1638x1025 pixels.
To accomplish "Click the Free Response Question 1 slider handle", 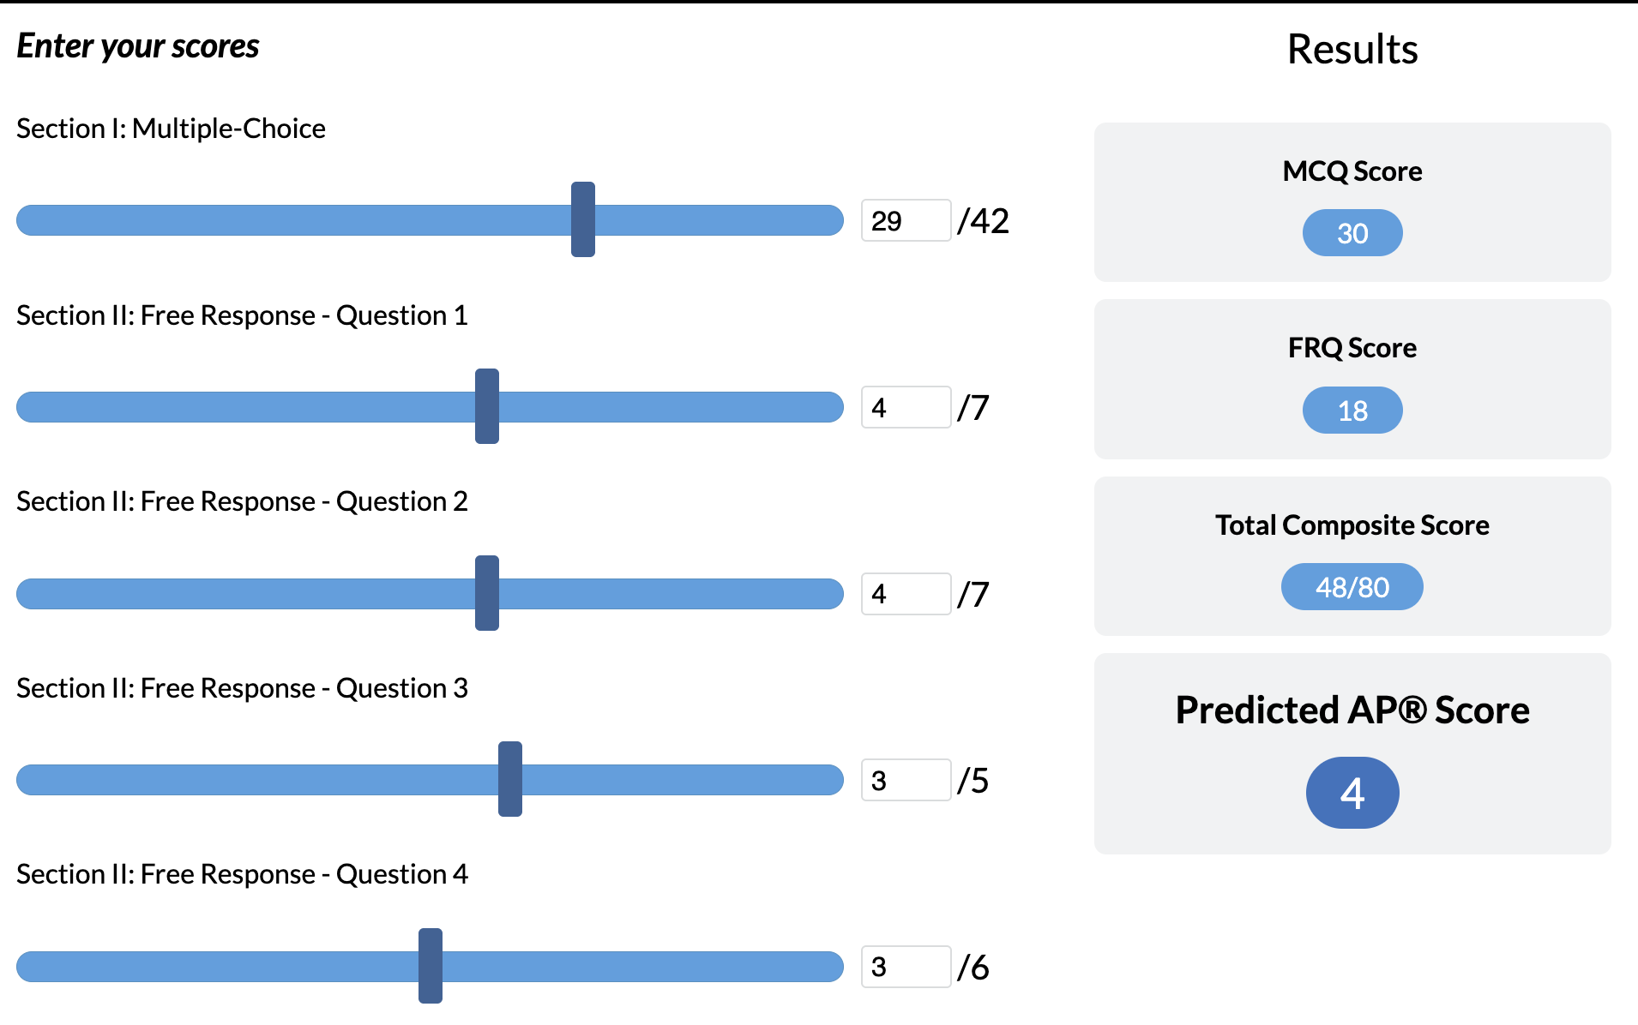I will coord(487,406).
